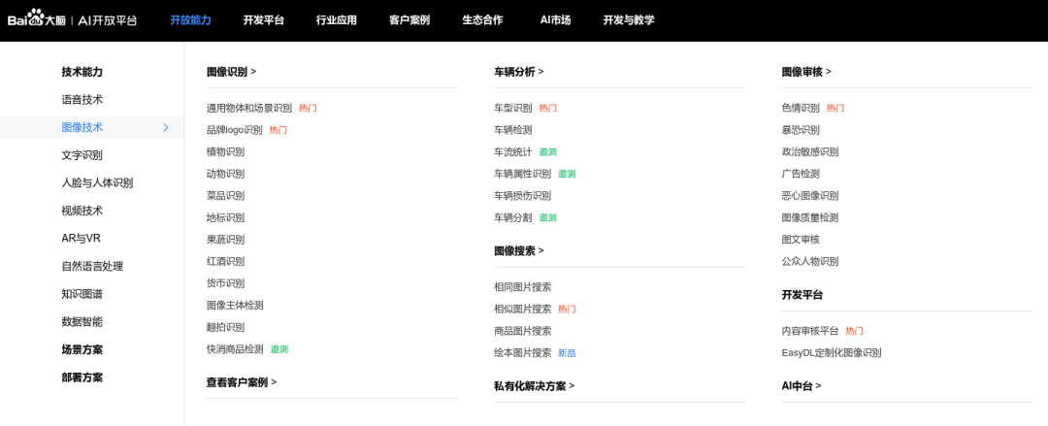
Task: Expand the 图像识别 > category heading
Action: pos(231,72)
